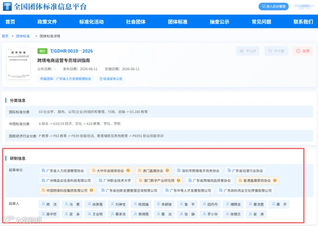Click the drafter tag 李颖锋
The width and height of the screenshot is (318, 226).
(164, 204)
